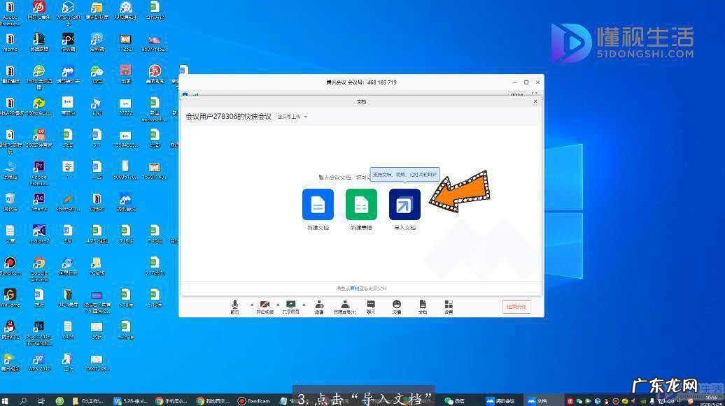
Task: Click the 表情 emoji icon in toolbar
Action: (x=397, y=305)
